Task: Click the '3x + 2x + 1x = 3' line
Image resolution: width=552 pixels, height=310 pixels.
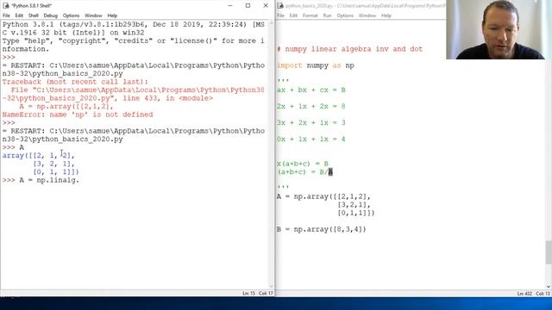Action: [311, 122]
